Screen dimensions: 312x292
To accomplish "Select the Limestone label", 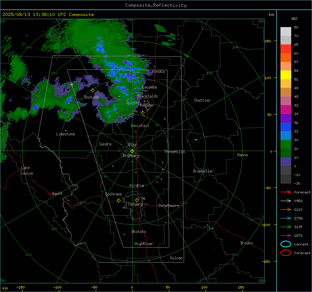I will coord(66,134).
